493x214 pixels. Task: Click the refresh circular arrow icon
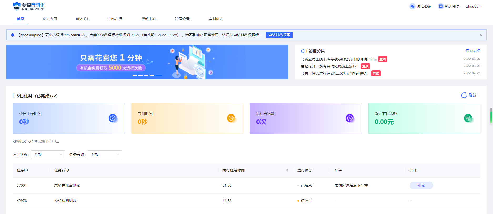pos(464,95)
